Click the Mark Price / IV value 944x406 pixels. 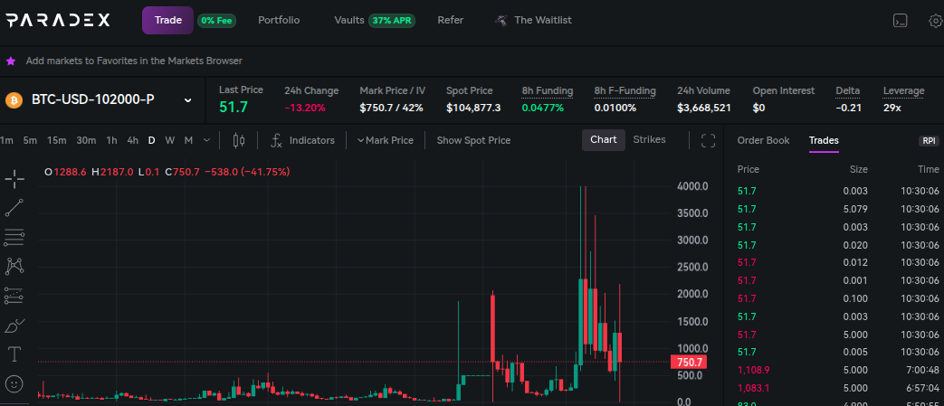(x=391, y=109)
